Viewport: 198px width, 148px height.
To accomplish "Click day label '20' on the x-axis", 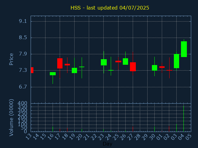I will click(80, 137).
